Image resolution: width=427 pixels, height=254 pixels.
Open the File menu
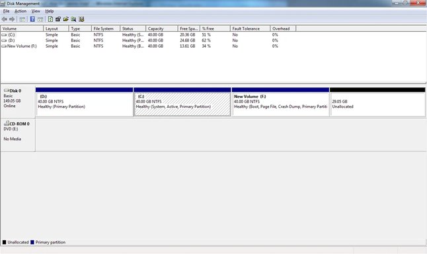6,11
